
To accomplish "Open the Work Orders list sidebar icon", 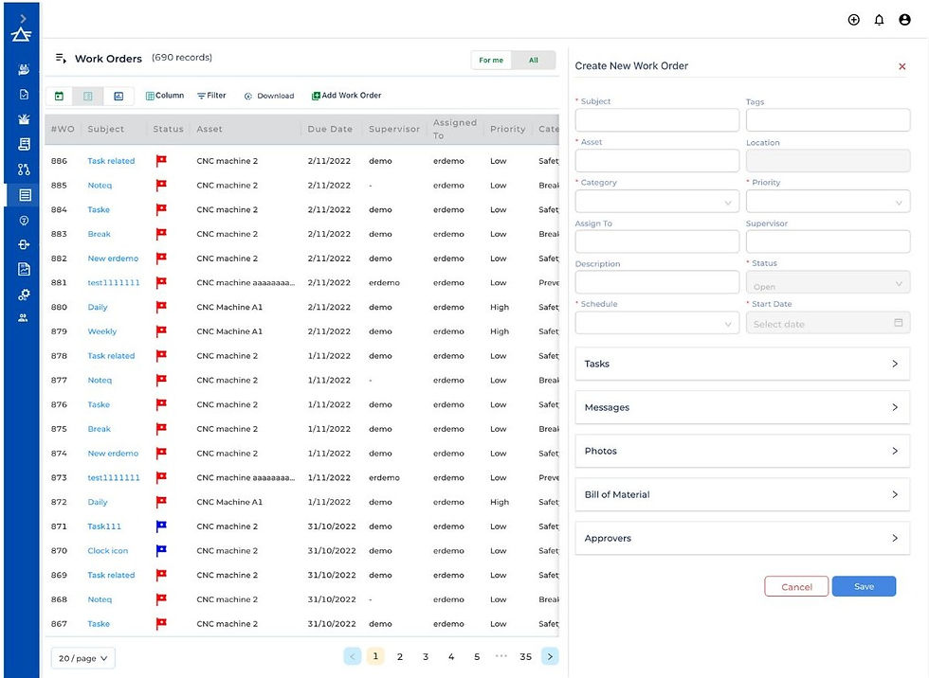I will 25,195.
